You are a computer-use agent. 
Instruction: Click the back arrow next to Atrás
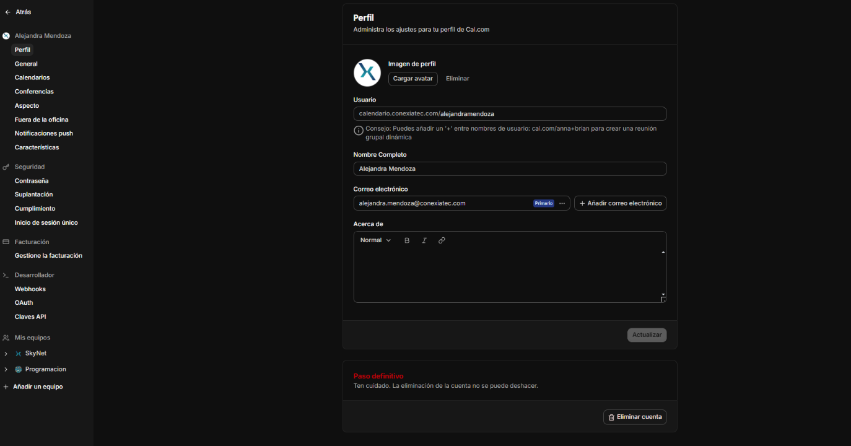click(7, 12)
